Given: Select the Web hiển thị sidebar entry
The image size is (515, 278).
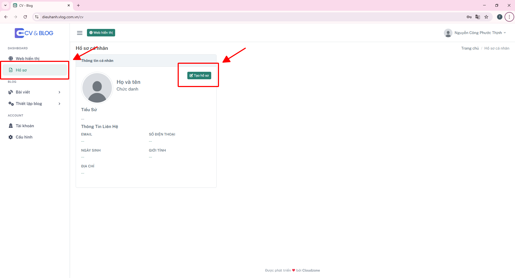Looking at the screenshot, I should 35,58.
